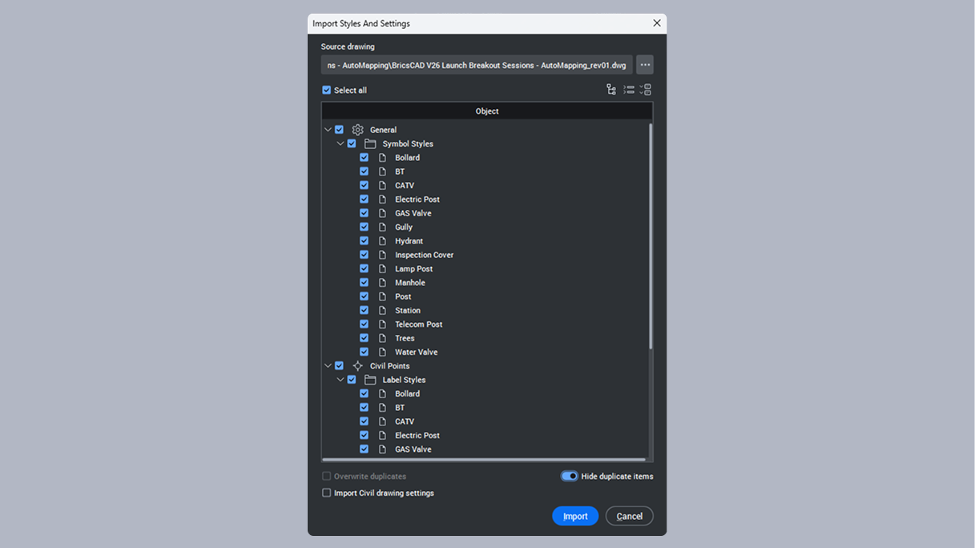
Task: Click the document icon beside Hydrant
Action: [x=384, y=240]
